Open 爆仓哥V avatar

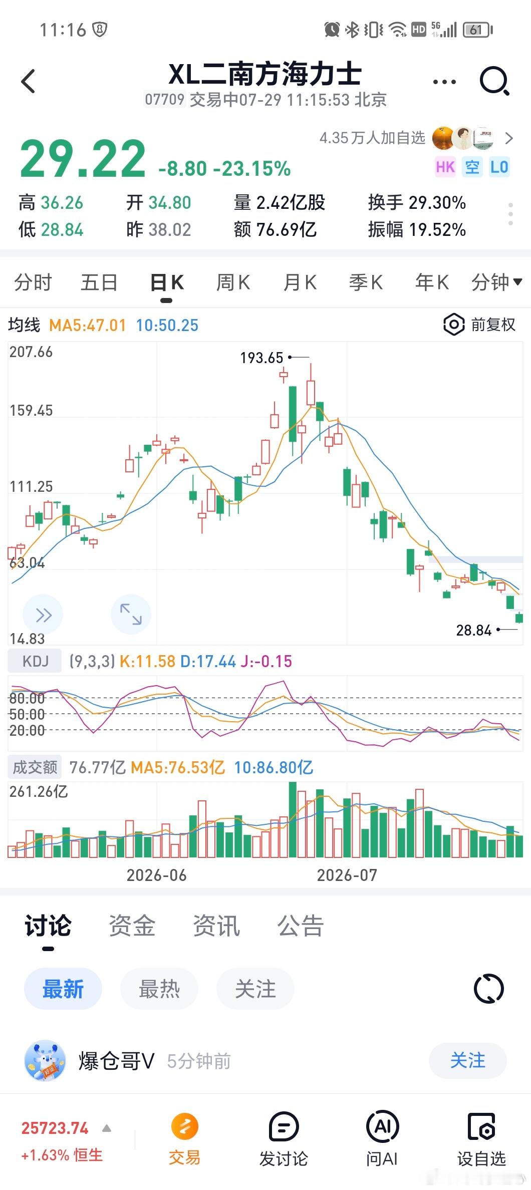coord(45,1061)
